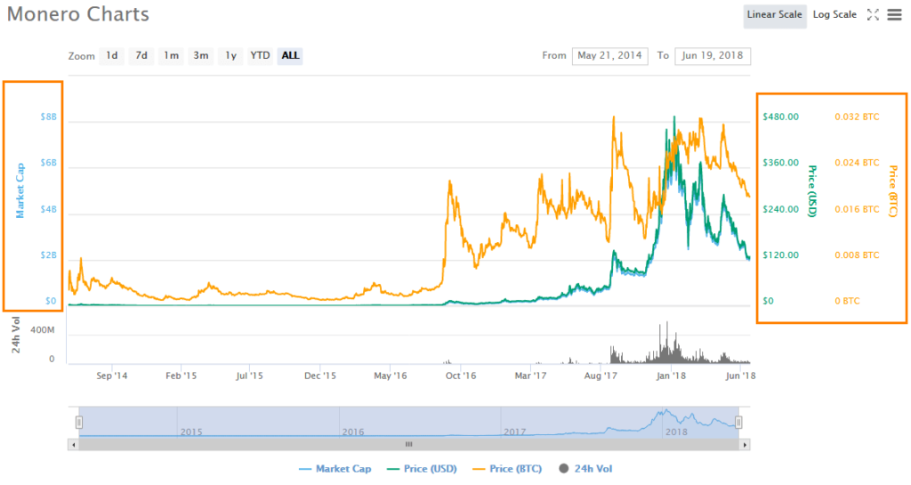Click the vertical Market Cap axis title
Viewport: 911px width, 485px height.
pyautogui.click(x=20, y=190)
